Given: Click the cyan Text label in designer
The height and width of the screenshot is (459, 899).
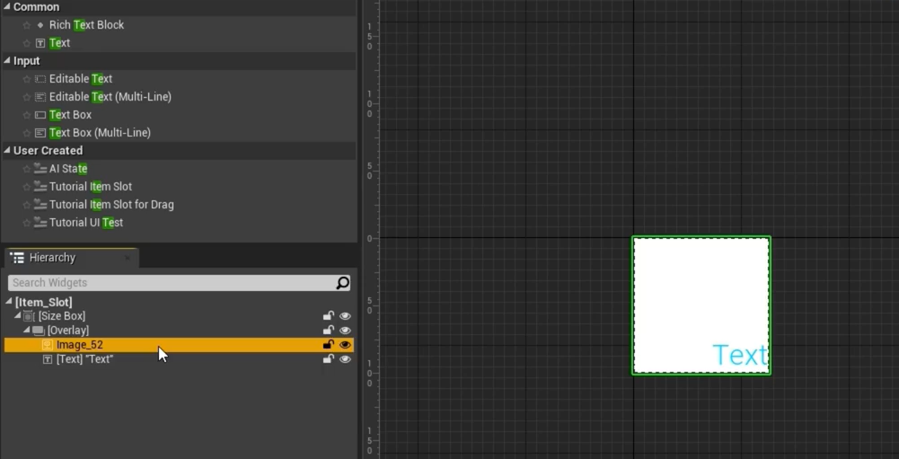Looking at the screenshot, I should pyautogui.click(x=740, y=356).
